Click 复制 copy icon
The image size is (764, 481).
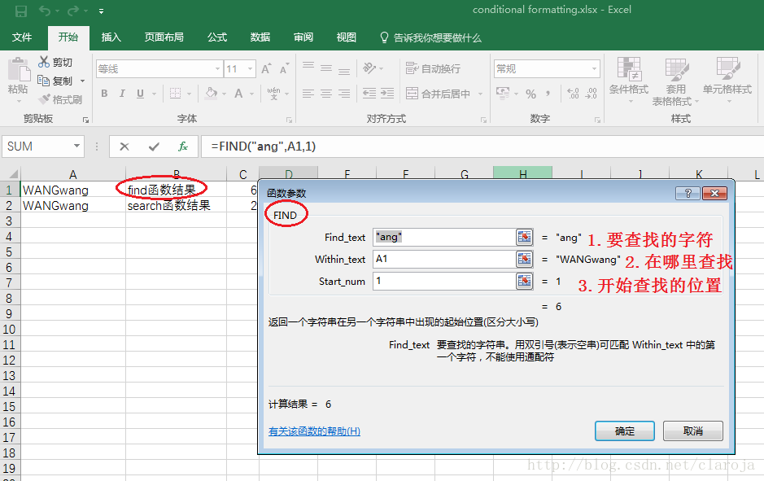coord(44,81)
